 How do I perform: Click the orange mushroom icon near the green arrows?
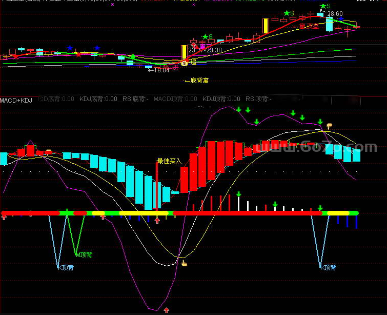[329, 127]
